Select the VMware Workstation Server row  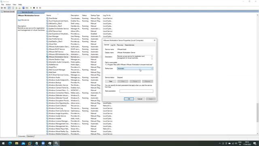74,57
